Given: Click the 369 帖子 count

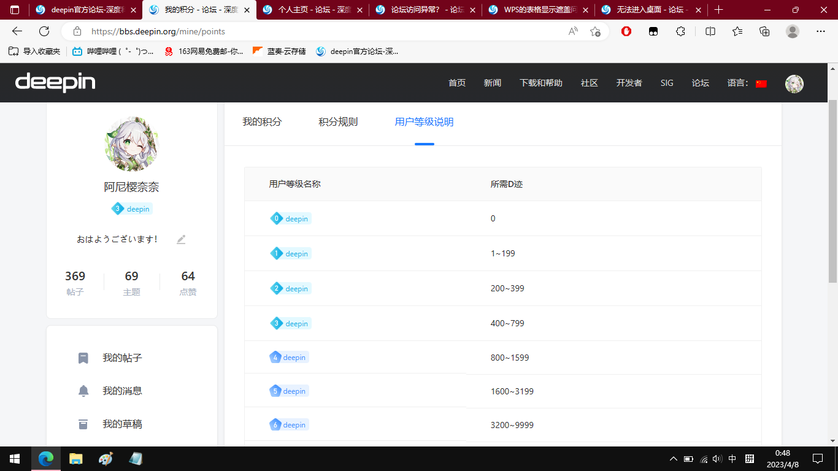Looking at the screenshot, I should [75, 283].
